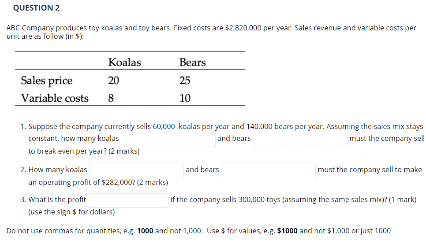
Task: Focus the koalas field for $282,000 profit
Action: [136, 170]
